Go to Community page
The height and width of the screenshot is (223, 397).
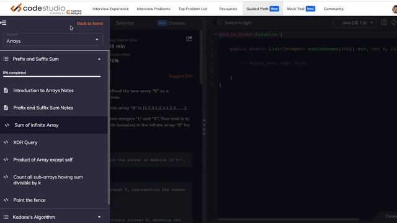[334, 9]
